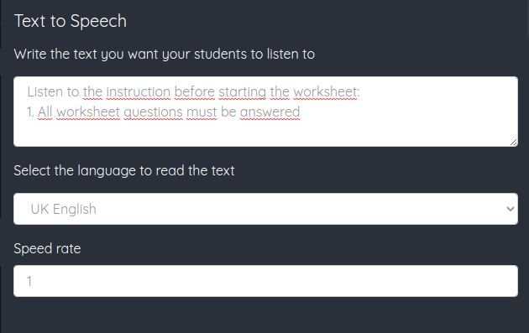Place cursor on the word 'questions'
Image resolution: width=529 pixels, height=333 pixels.
point(153,112)
